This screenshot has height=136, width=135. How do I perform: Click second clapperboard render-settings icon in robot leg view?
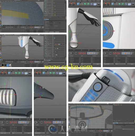pos(74,4)
